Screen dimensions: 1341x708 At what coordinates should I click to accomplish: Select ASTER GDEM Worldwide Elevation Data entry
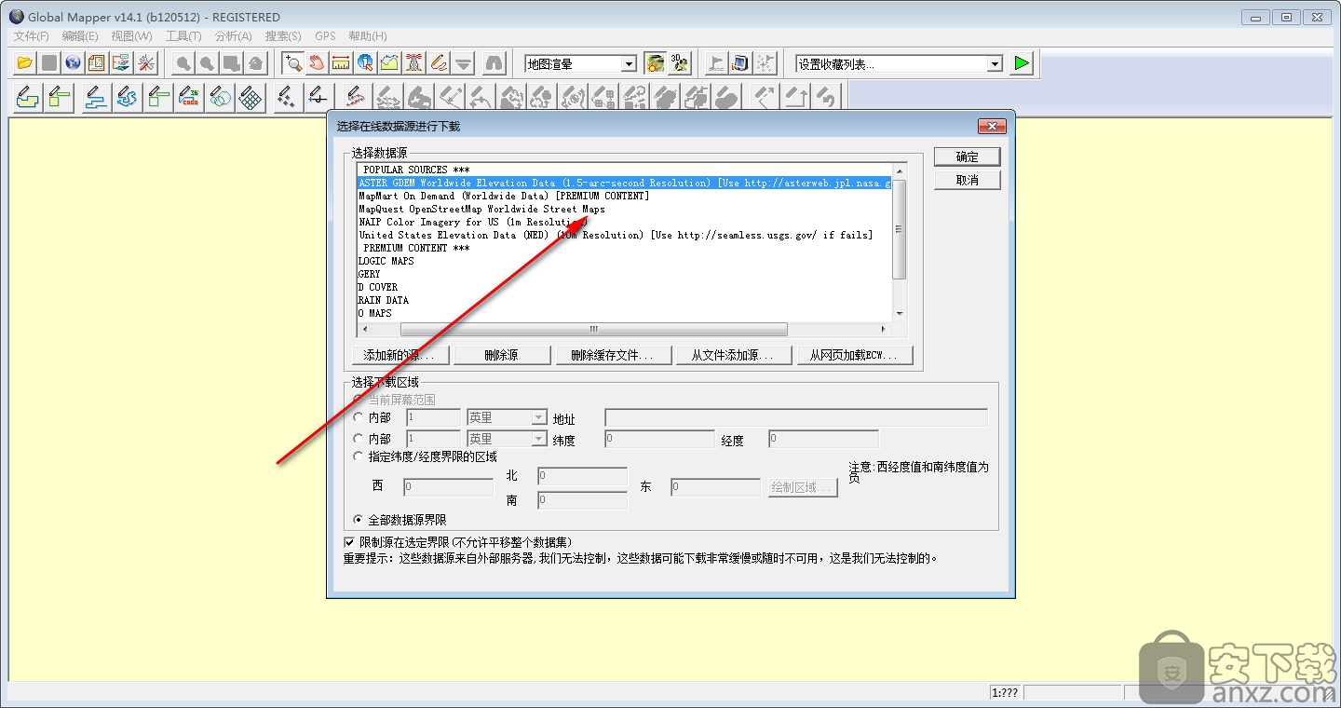tap(624, 184)
